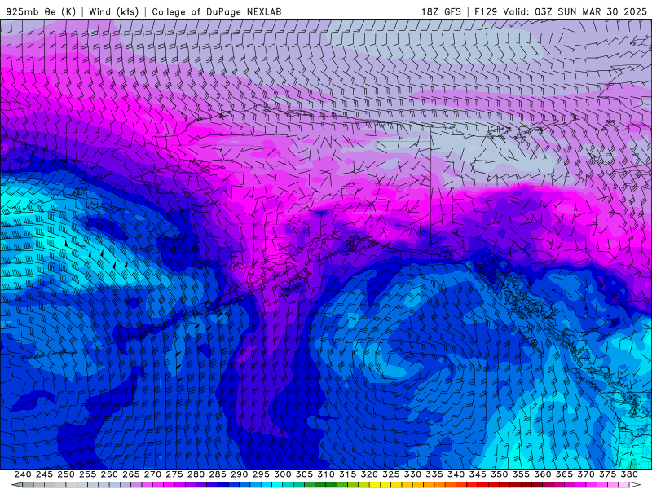652x489 pixels.
Task: Click the 345 value on the color scale
Action: point(478,474)
